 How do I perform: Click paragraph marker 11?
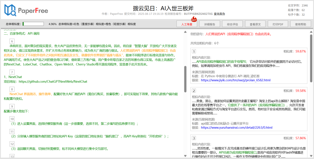point(12,131)
